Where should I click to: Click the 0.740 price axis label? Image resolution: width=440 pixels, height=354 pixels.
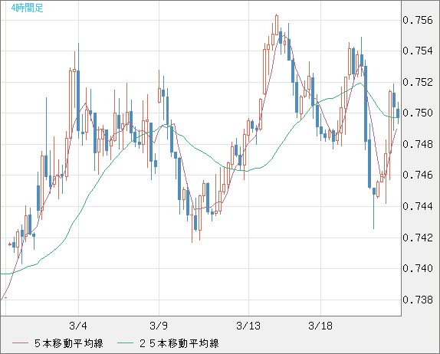[x=418, y=268]
